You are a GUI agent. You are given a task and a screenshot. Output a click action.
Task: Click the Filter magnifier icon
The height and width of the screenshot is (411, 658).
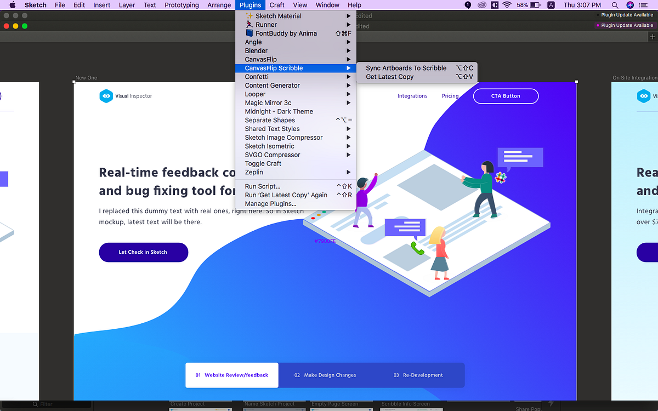[35, 404]
